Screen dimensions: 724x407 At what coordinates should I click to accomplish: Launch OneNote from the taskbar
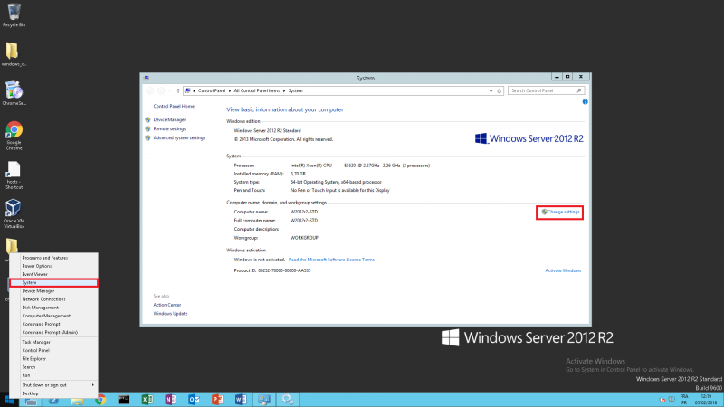coord(170,400)
